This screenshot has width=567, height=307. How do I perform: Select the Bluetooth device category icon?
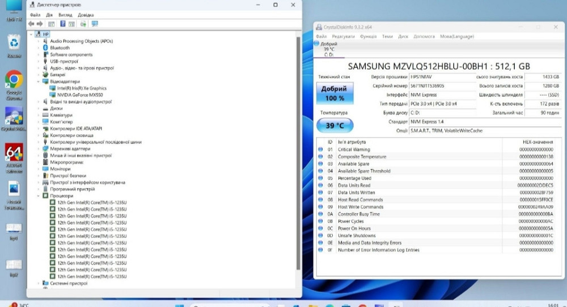coord(46,48)
